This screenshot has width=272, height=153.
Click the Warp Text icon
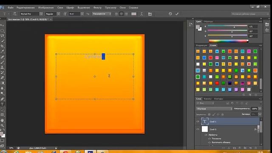(142, 14)
